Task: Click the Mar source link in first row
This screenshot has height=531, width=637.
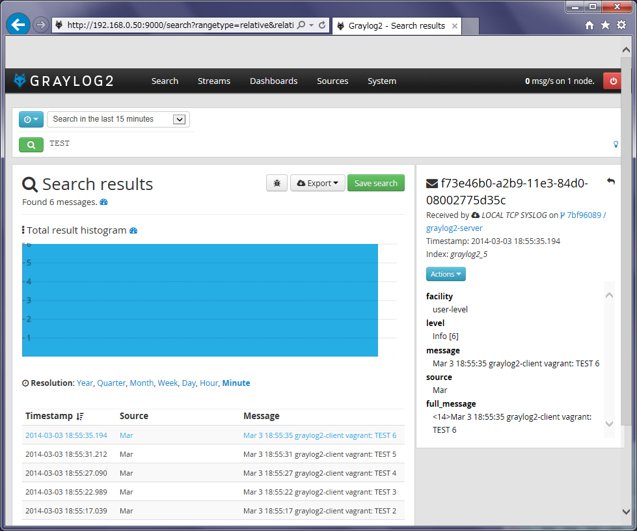Action: pos(126,435)
